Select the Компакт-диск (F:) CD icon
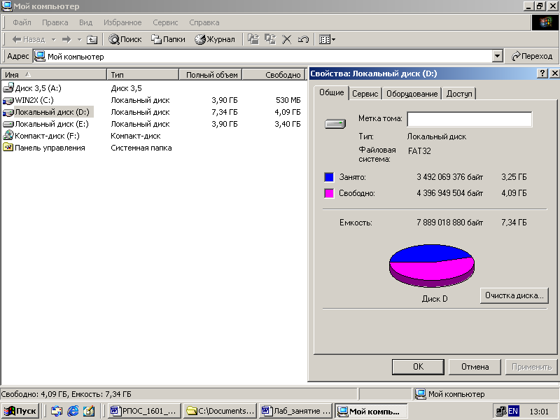This screenshot has width=560, height=420. pos(8,136)
